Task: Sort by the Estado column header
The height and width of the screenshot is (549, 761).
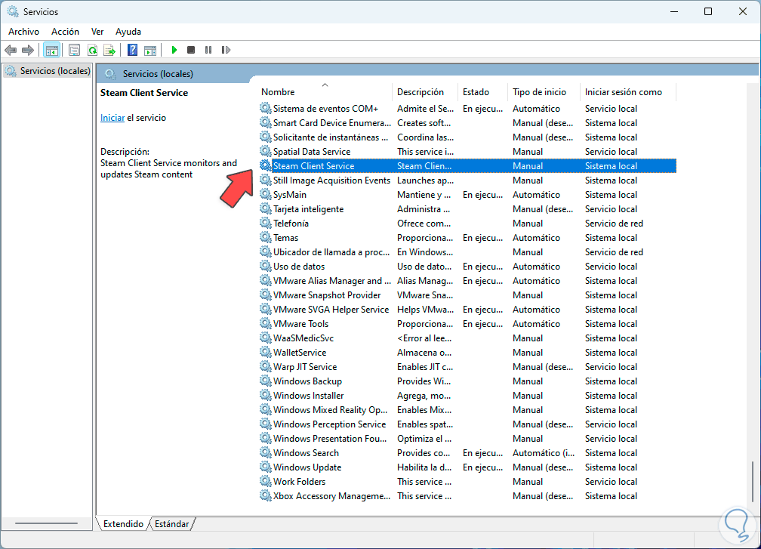Action: pos(482,91)
